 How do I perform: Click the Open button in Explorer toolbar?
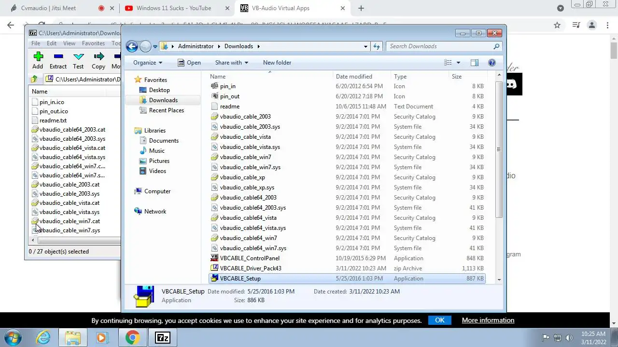(189, 63)
